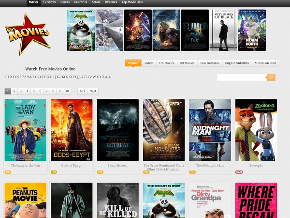
Task: Open Silent Retreat poster
Action: 117,130
